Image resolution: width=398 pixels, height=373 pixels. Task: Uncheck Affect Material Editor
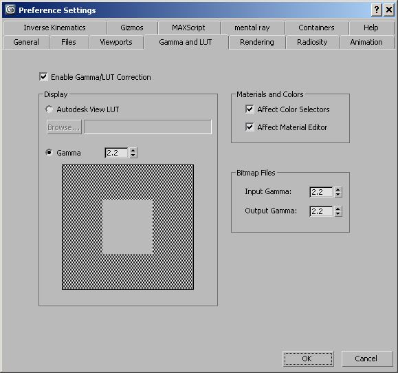tap(250, 127)
